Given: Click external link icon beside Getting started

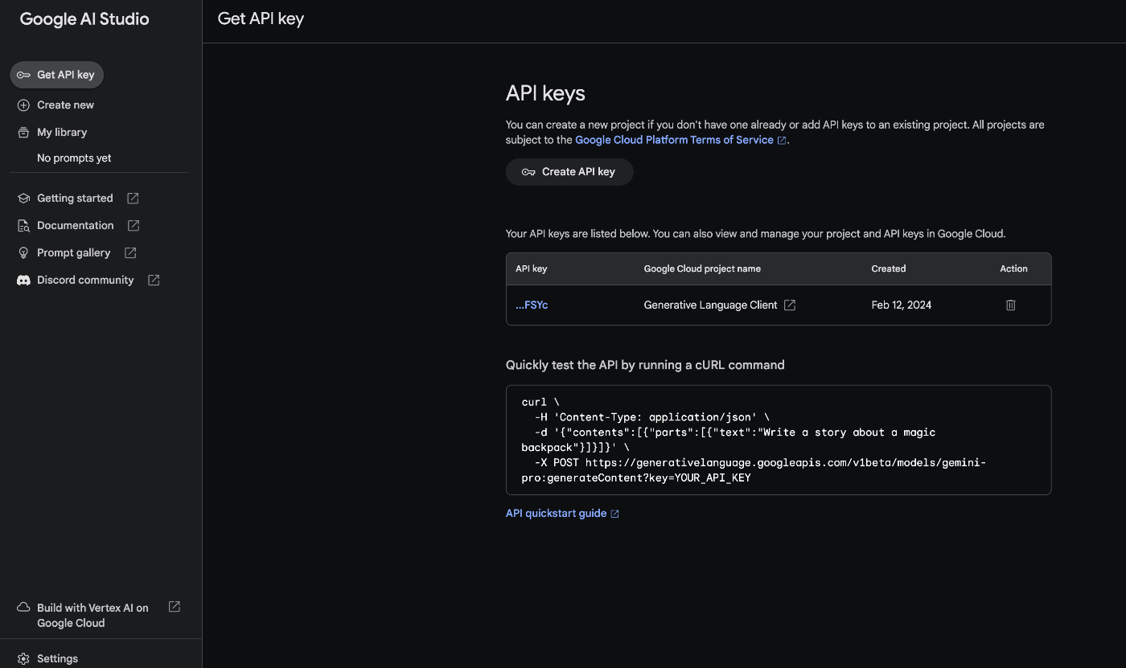Looking at the screenshot, I should 133,199.
